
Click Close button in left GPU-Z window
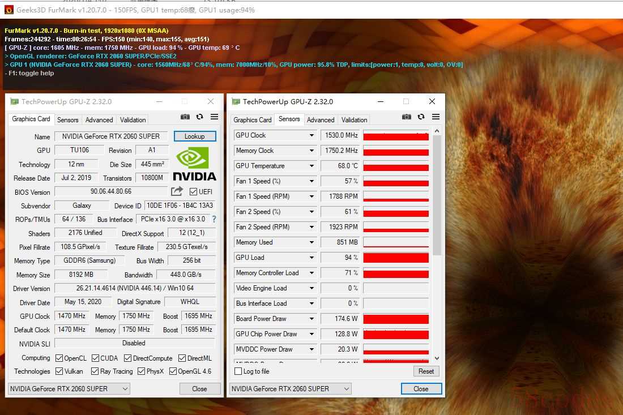200,389
